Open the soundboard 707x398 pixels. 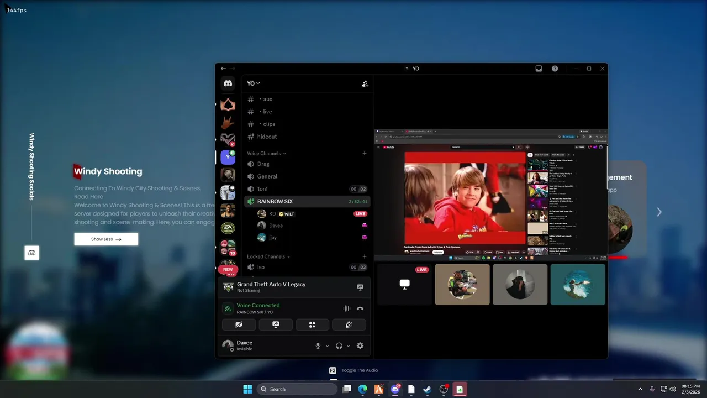(x=349, y=324)
